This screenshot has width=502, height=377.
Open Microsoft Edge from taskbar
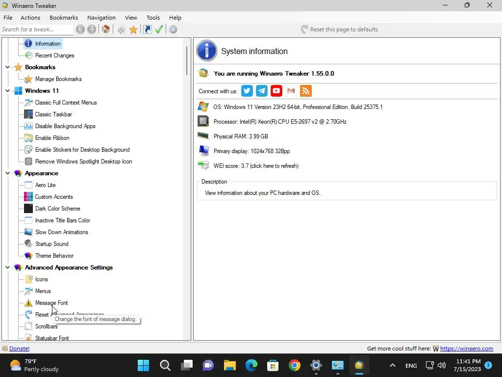pos(251,365)
